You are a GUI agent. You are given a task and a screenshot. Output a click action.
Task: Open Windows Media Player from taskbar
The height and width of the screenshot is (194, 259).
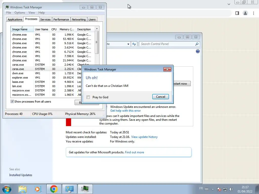coord(38,189)
